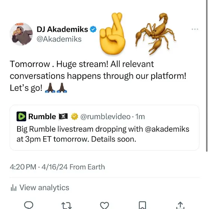Screen dimensions: 209x209
Task: Click the vertical scrollbar on the right edge
Action: click(x=207, y=76)
